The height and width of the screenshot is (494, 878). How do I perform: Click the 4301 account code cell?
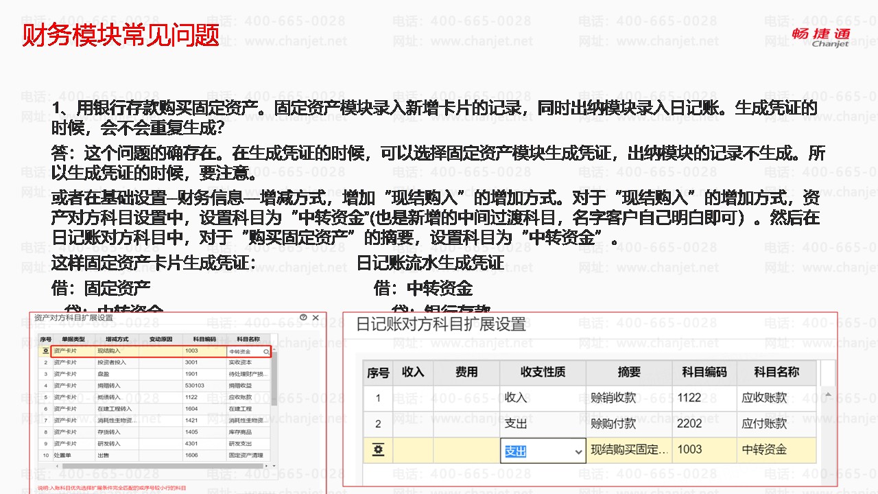[204, 444]
